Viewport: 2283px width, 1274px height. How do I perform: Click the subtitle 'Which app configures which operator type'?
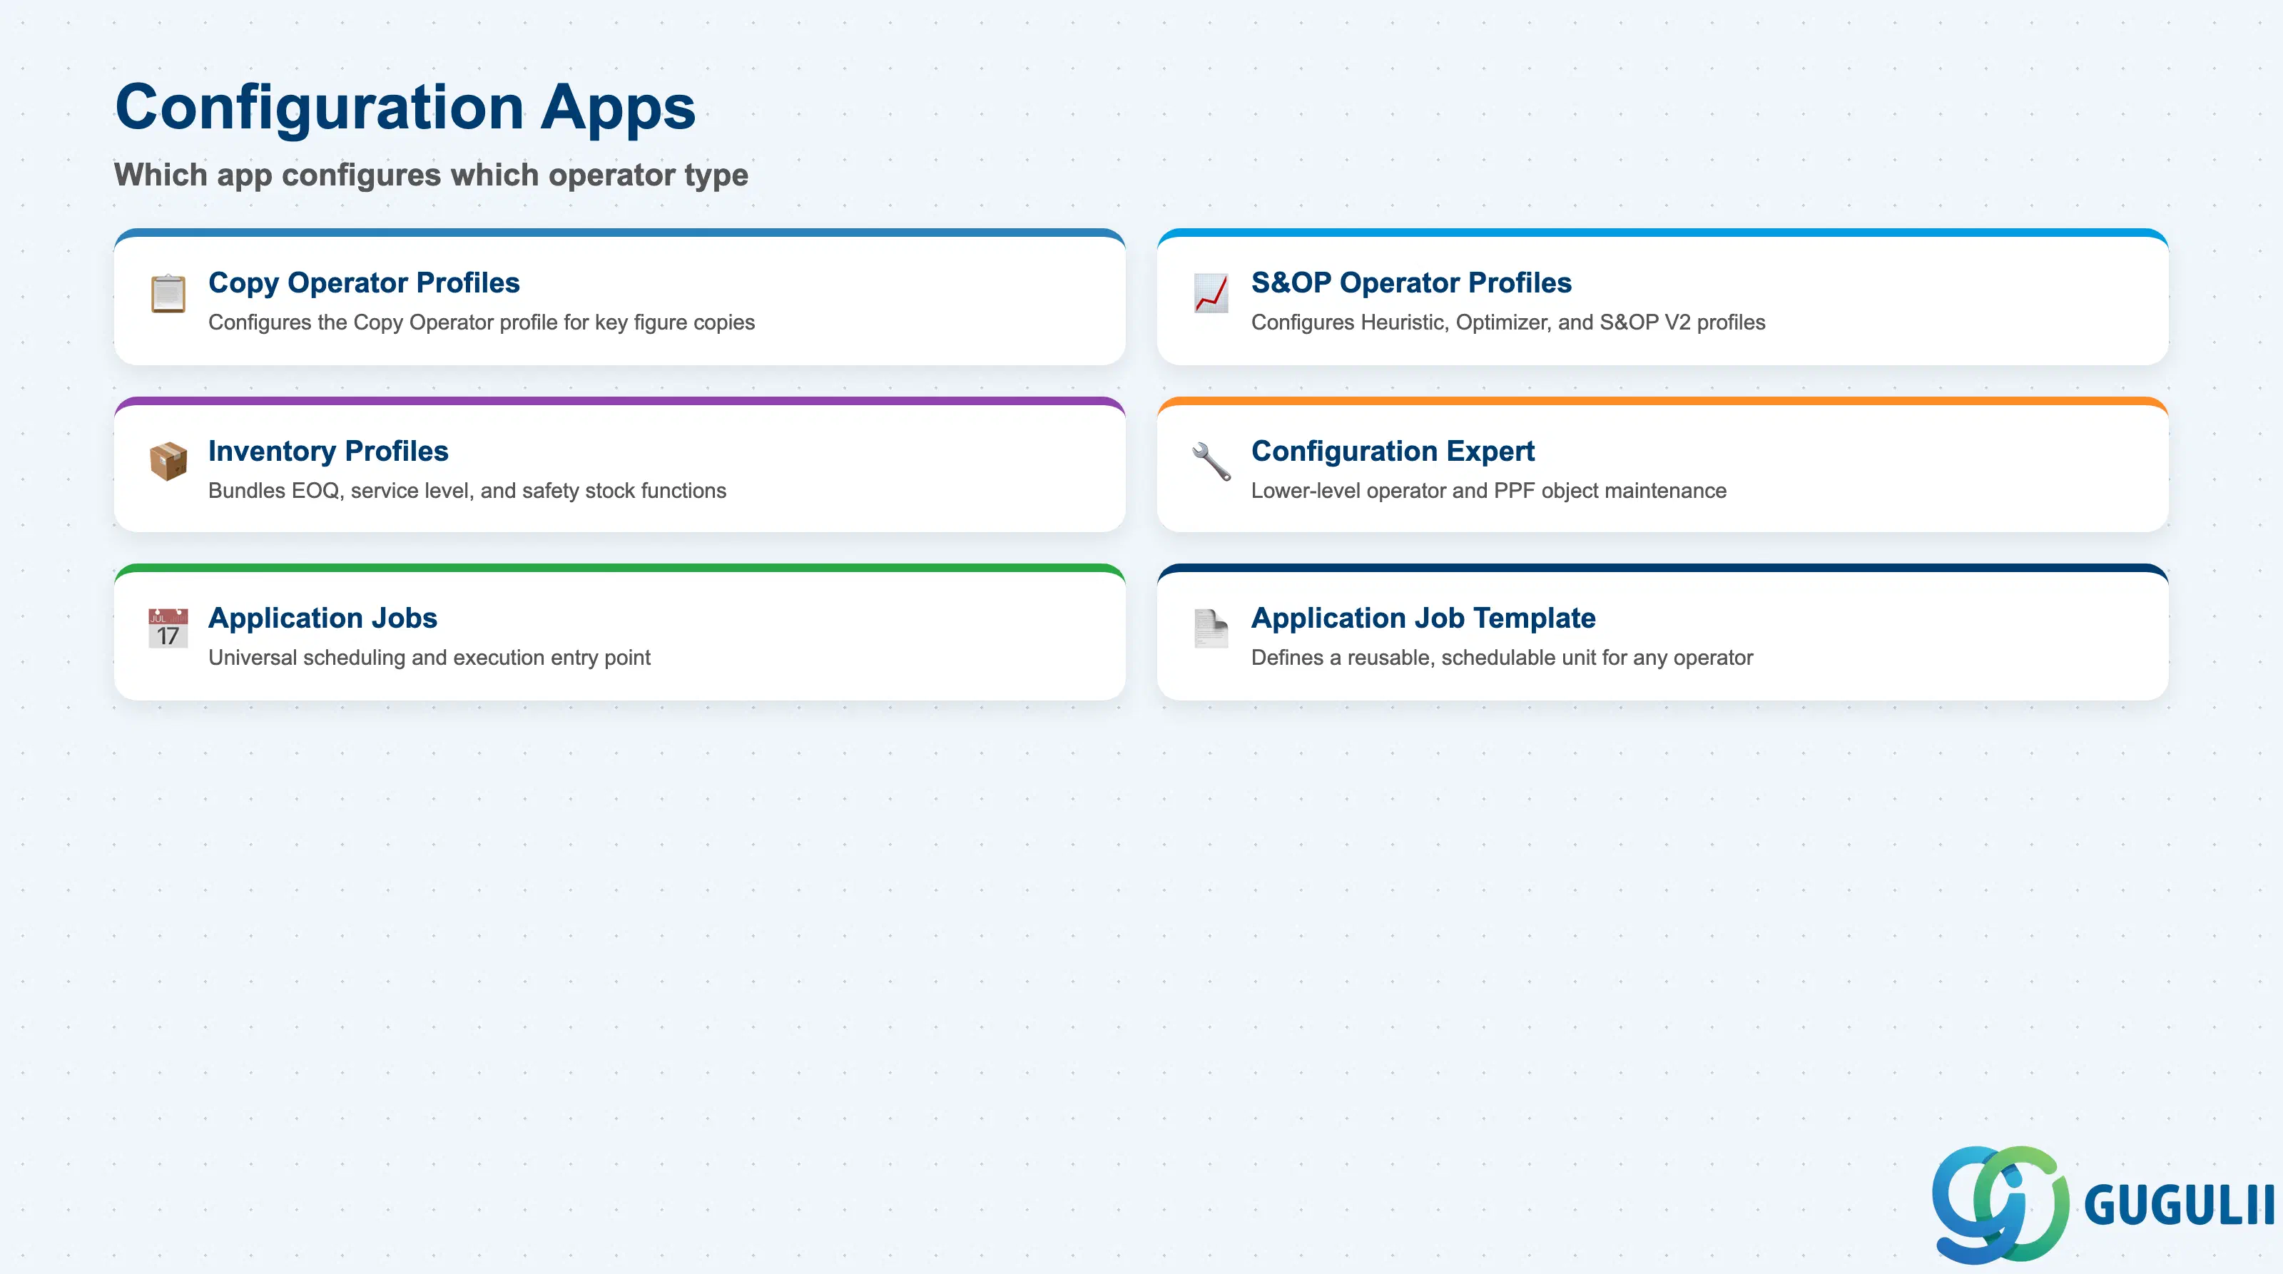tap(431, 175)
